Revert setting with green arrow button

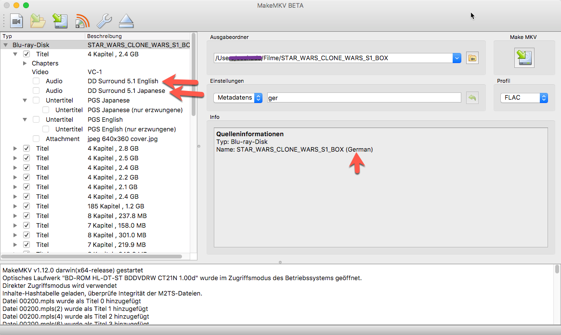pos(472,98)
